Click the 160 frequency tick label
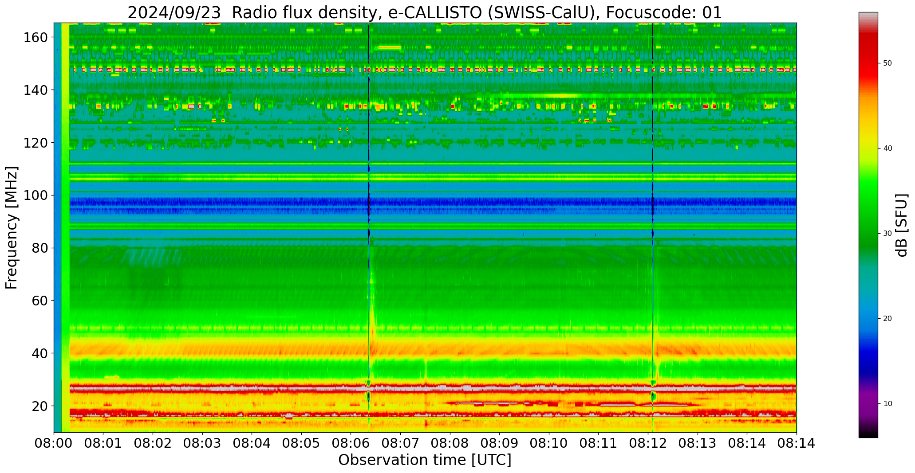 click(x=35, y=38)
